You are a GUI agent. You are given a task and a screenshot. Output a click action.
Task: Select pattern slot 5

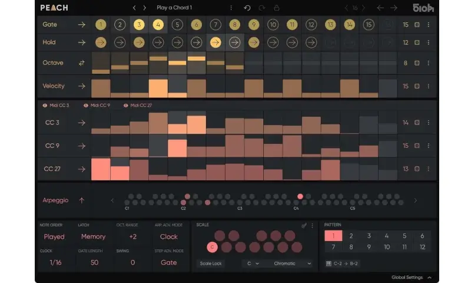point(404,236)
